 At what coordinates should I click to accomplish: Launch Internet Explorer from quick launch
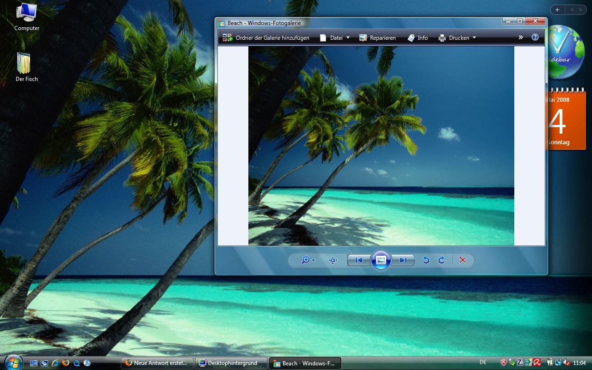click(x=55, y=363)
